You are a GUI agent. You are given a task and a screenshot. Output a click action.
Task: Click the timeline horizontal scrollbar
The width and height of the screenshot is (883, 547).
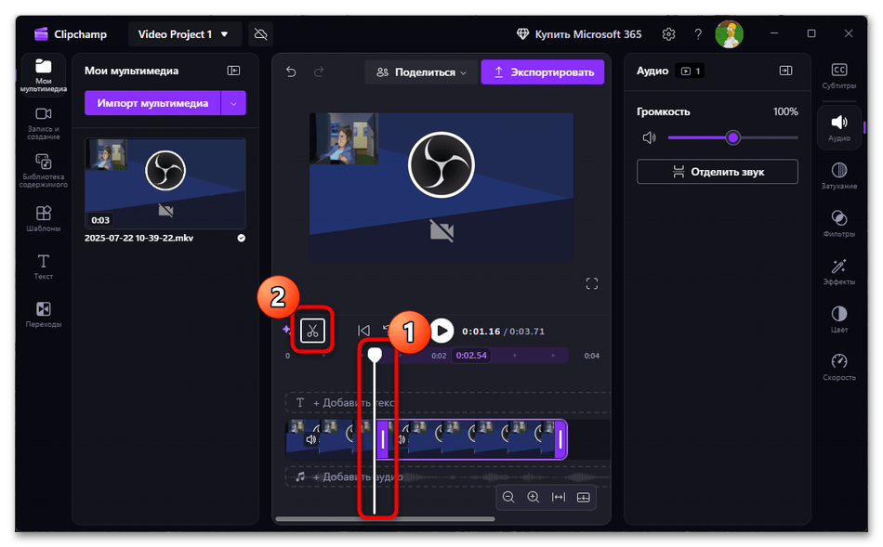pos(385,519)
